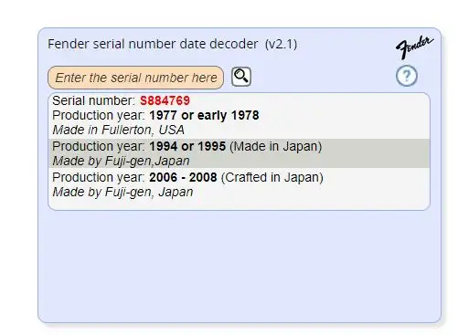Image resolution: width=458 pixels, height=335 pixels.
Task: Select the highlighted 1994 or 1995 row
Action: pos(240,153)
